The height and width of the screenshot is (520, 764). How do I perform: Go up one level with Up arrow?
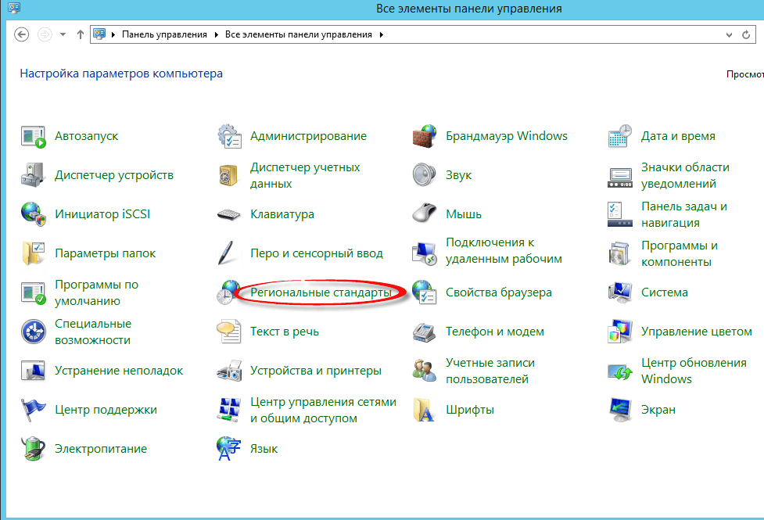click(81, 34)
